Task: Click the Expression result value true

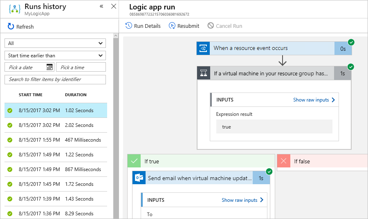Action: 274,126
